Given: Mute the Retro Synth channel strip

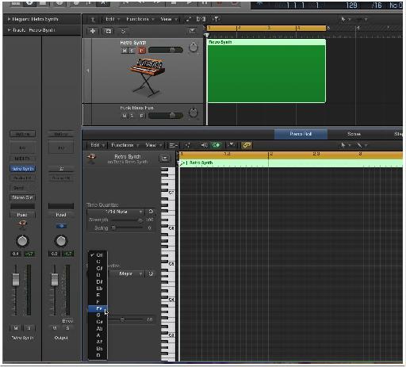Looking at the screenshot, I should pos(16,328).
